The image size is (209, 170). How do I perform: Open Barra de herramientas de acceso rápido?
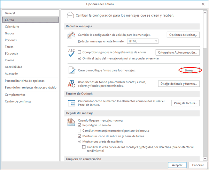(31, 87)
